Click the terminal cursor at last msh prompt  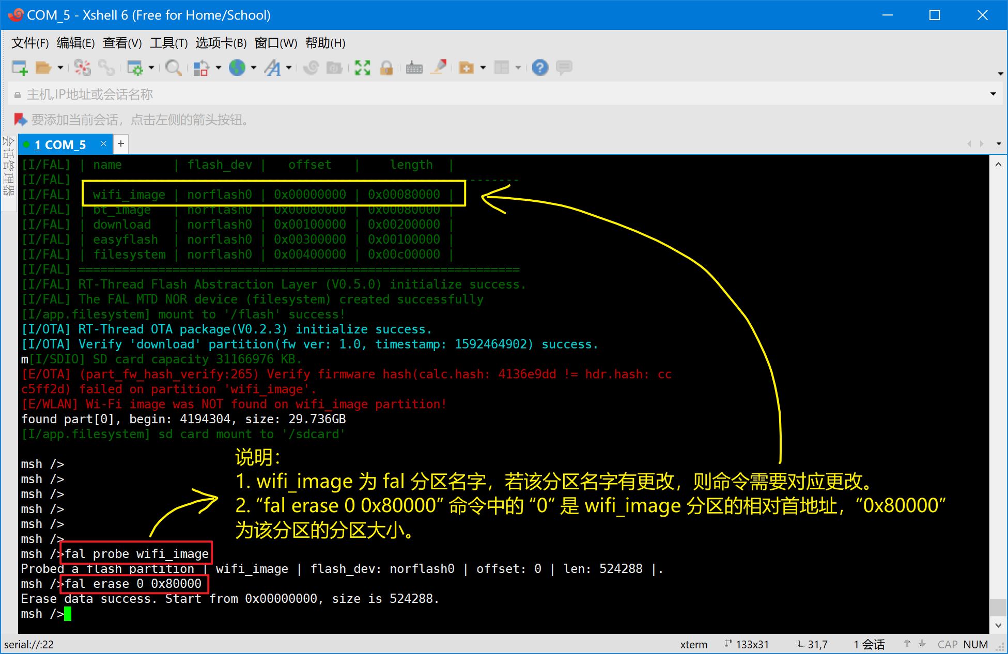(x=68, y=614)
